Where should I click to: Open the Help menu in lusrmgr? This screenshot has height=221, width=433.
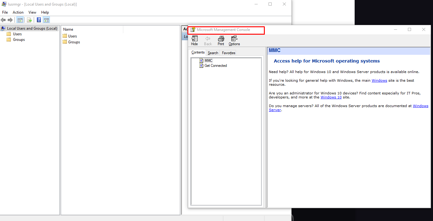[x=45, y=12]
